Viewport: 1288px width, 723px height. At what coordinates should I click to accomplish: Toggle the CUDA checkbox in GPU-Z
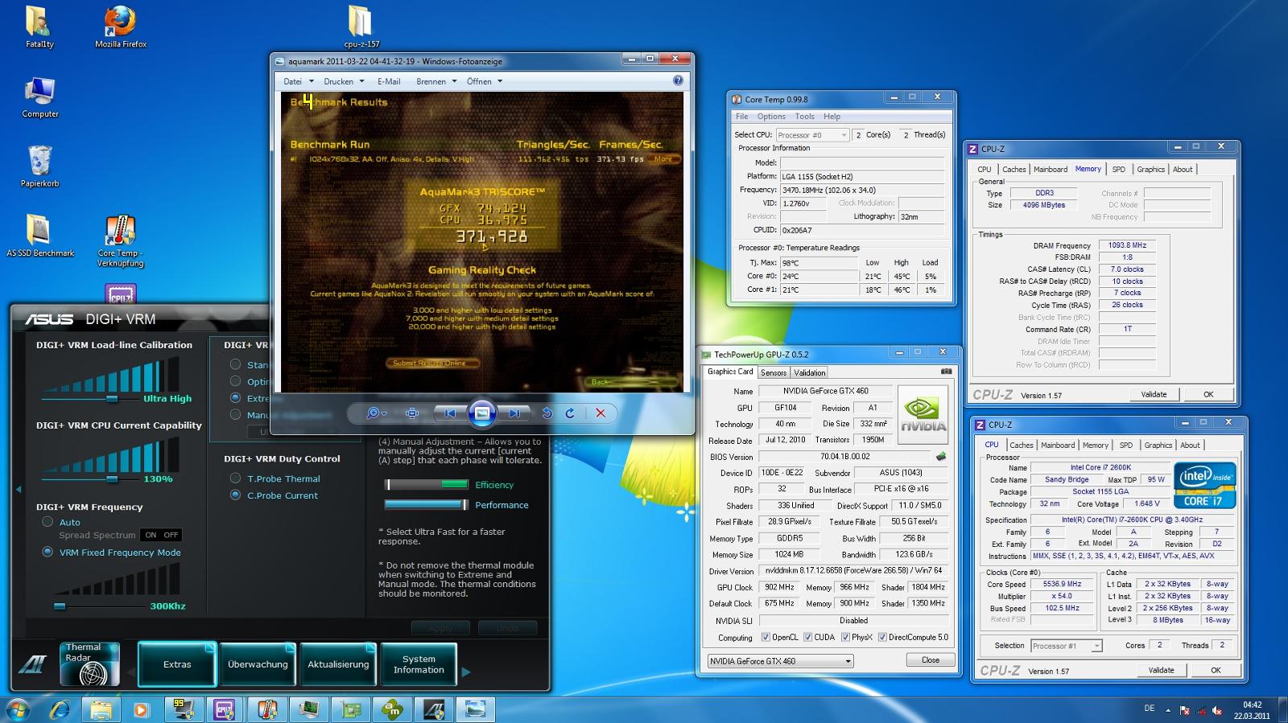tap(807, 638)
